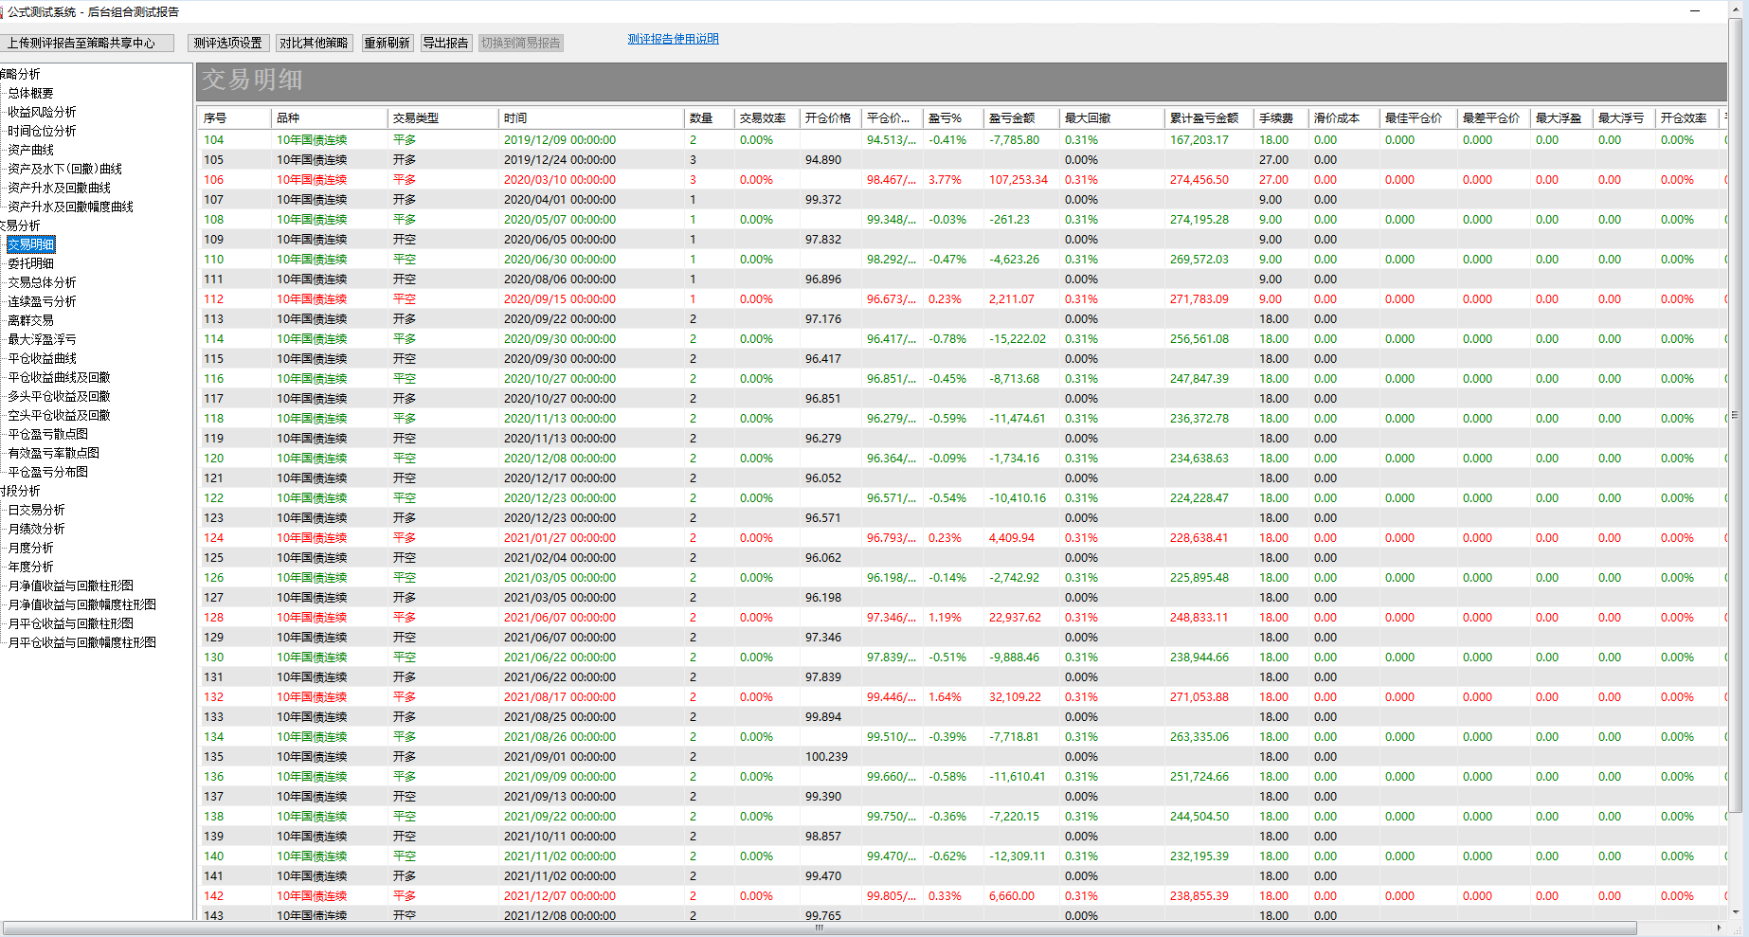Screen dimensions: 1749x937
Task: Click cumulative value 271,053.88
Action: (1199, 696)
